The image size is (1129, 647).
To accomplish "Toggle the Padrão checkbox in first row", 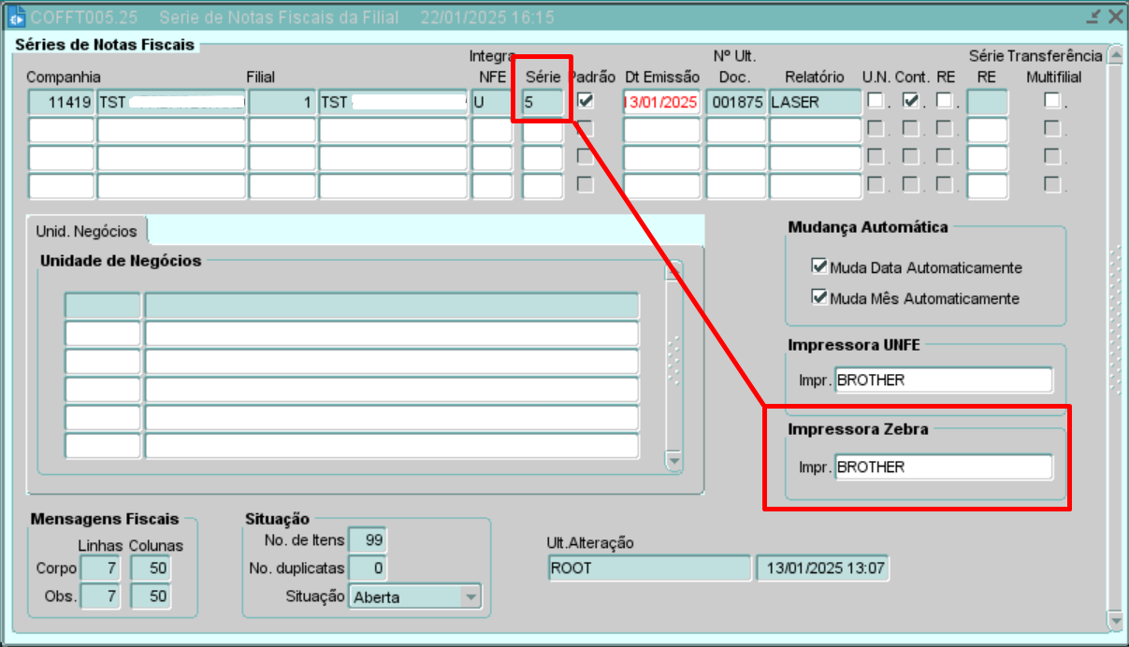I will click(586, 101).
